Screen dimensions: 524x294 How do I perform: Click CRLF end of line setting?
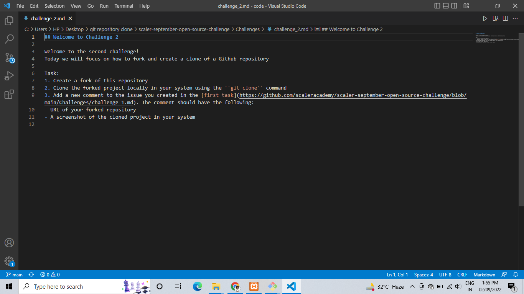click(x=462, y=274)
